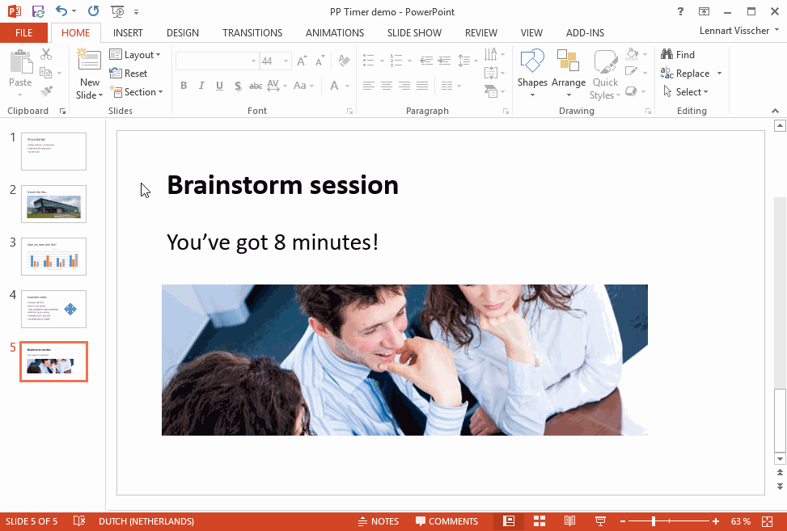Toggle Bold formatting
Image resolution: width=787 pixels, height=531 pixels.
[184, 86]
